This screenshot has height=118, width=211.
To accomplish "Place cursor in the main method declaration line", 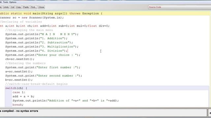I will [x=51, y=13].
